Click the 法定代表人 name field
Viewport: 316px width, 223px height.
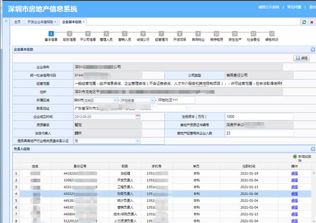click(108, 133)
